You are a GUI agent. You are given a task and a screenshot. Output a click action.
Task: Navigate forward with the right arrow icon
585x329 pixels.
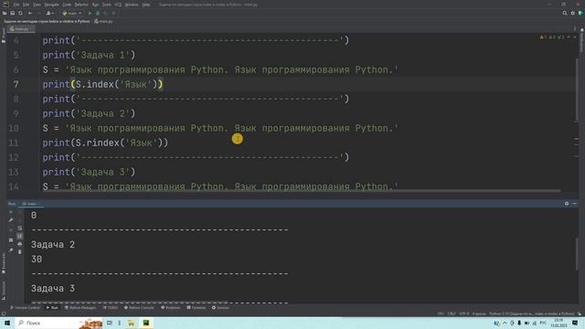[x=38, y=13]
